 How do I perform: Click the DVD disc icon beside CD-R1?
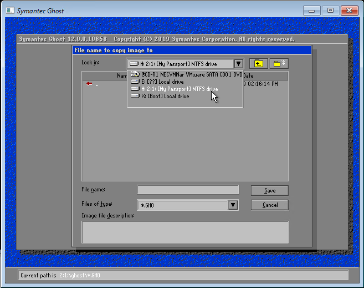point(135,74)
